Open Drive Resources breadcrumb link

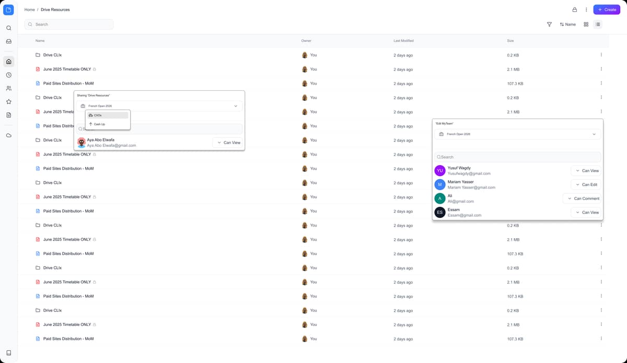(55, 9)
